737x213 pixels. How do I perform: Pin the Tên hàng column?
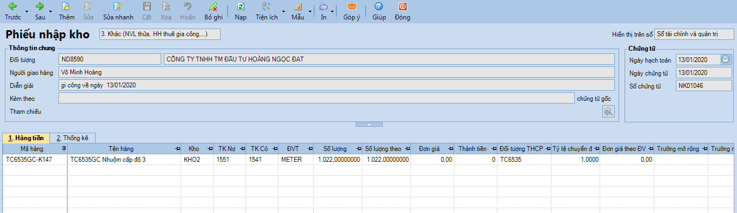178,148
